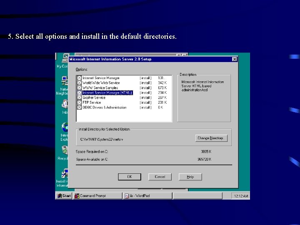Select Network Neighborhood desktop icon
The image size is (300, 225).
click(62, 85)
